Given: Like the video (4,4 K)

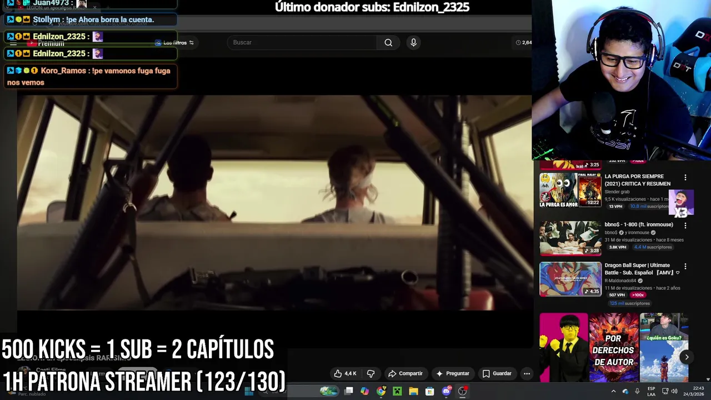Looking at the screenshot, I should coord(346,373).
